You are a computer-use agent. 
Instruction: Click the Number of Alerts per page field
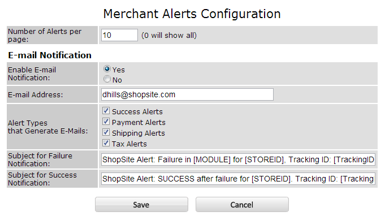(x=119, y=35)
